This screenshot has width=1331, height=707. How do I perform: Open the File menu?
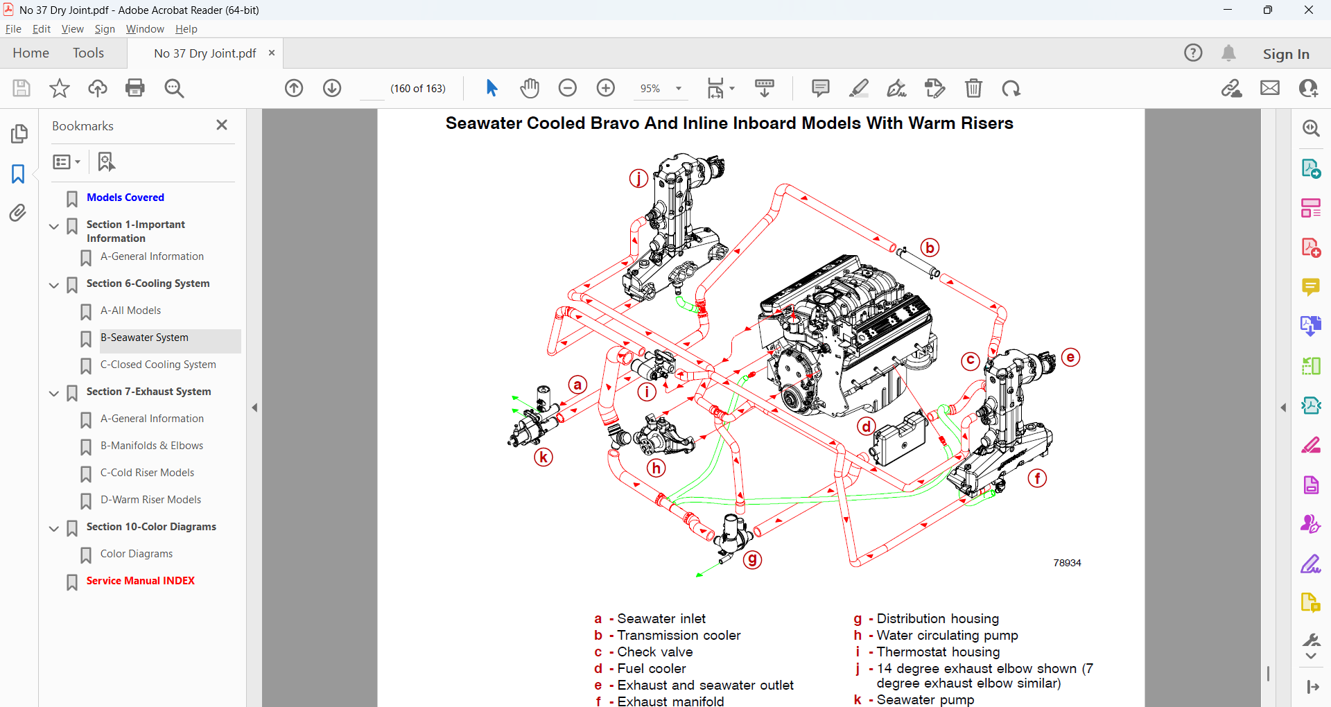(x=13, y=29)
